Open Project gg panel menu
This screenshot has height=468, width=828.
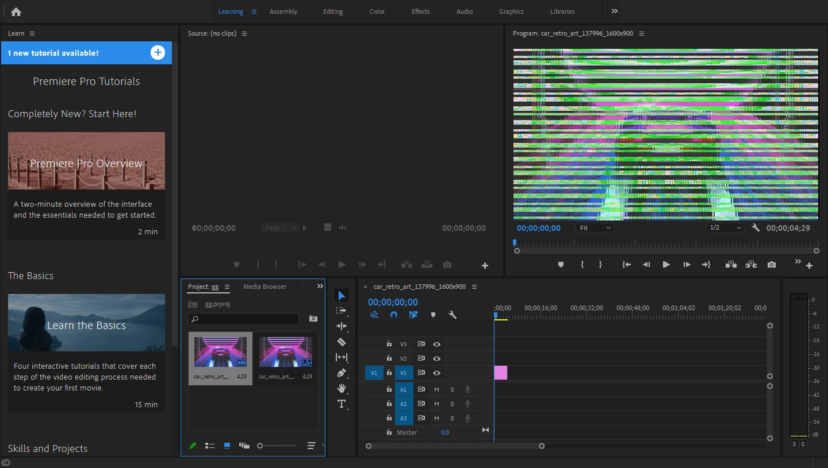click(227, 287)
